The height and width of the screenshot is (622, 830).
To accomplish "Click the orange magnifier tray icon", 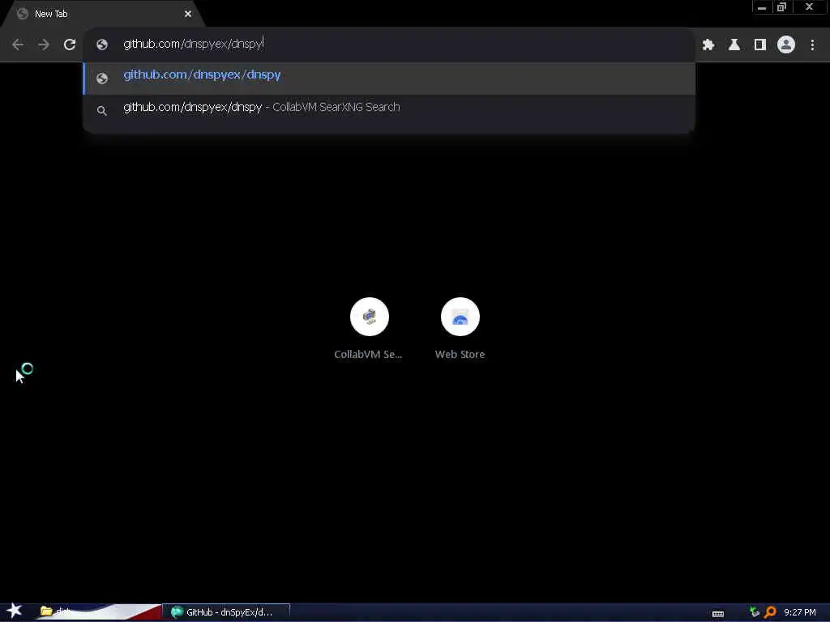I will [770, 612].
